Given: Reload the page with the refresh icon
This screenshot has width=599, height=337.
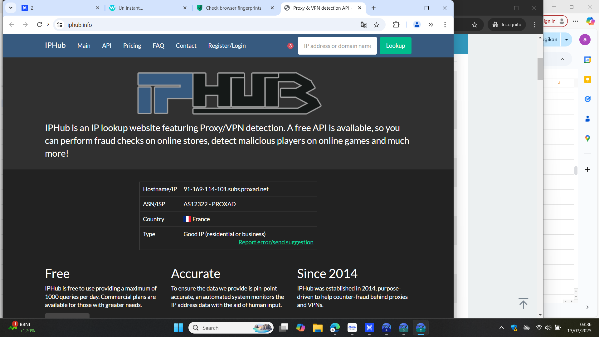Looking at the screenshot, I should click(x=39, y=25).
